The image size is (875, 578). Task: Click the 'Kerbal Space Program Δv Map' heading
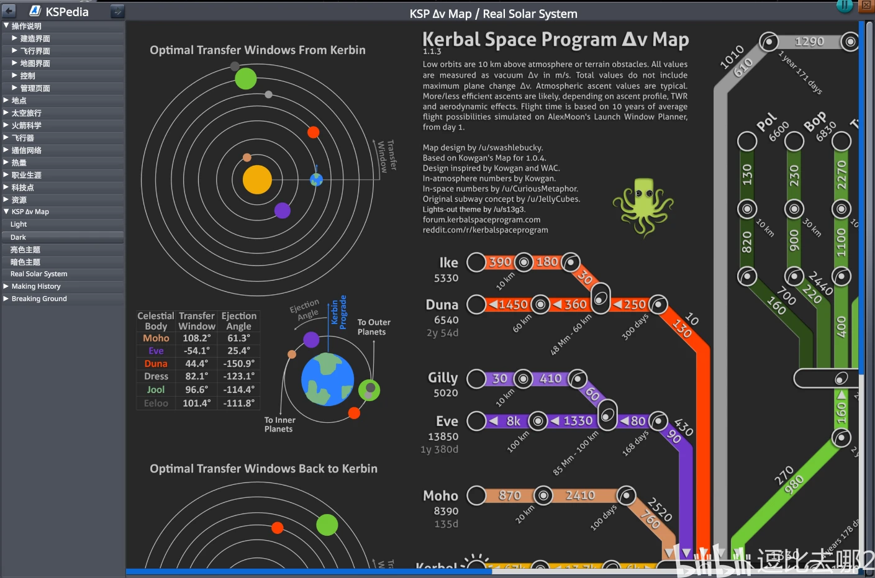(x=556, y=40)
